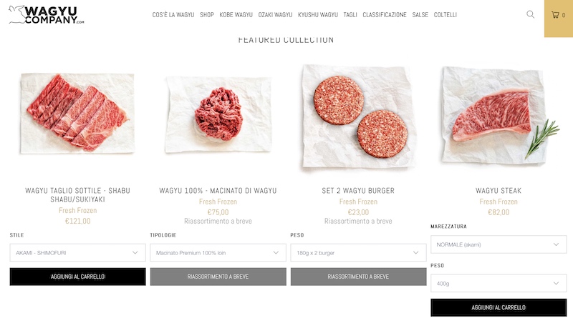Add Wagyu Steak to cart

pyautogui.click(x=499, y=307)
